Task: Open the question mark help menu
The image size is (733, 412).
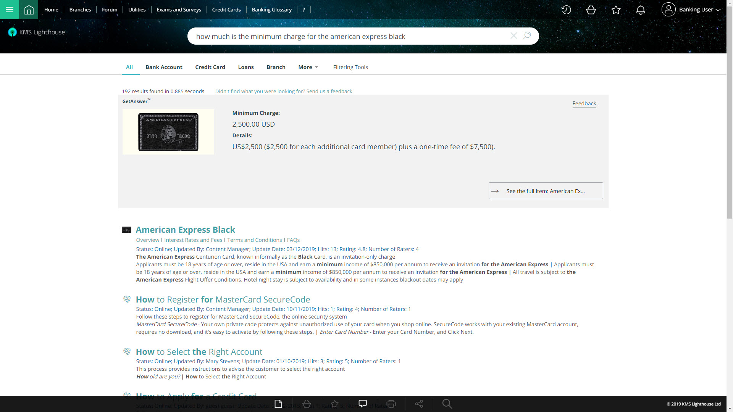Action: pyautogui.click(x=304, y=10)
